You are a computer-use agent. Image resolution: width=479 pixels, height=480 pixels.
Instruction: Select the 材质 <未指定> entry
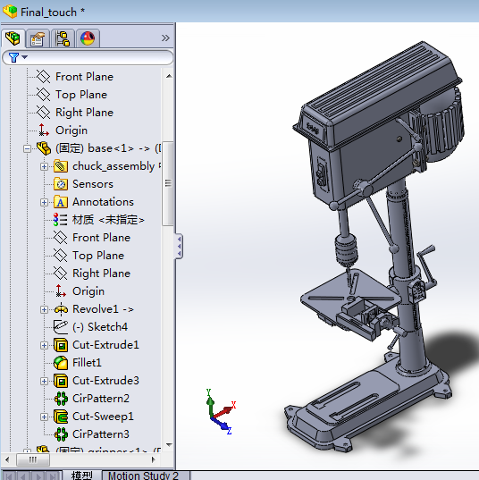click(108, 220)
